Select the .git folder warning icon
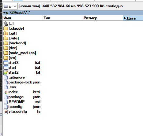The width and height of the screenshot is (143, 136). click(6, 33)
